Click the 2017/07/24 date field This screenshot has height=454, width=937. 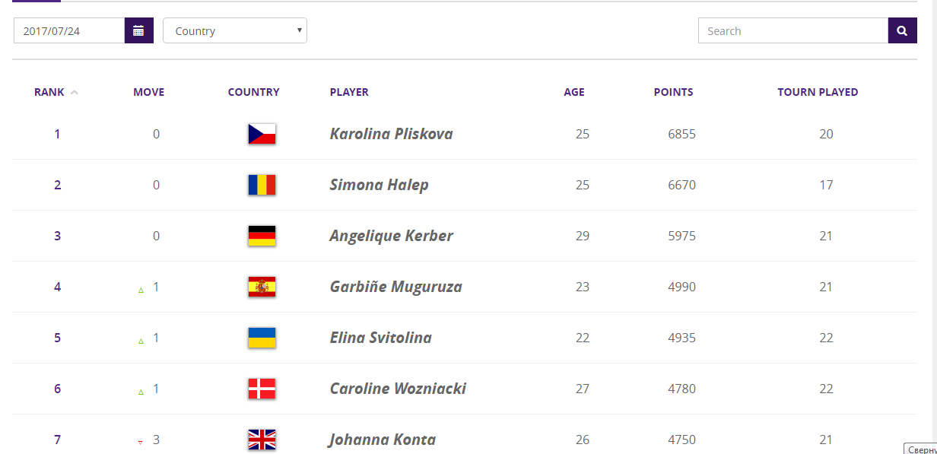tap(69, 30)
